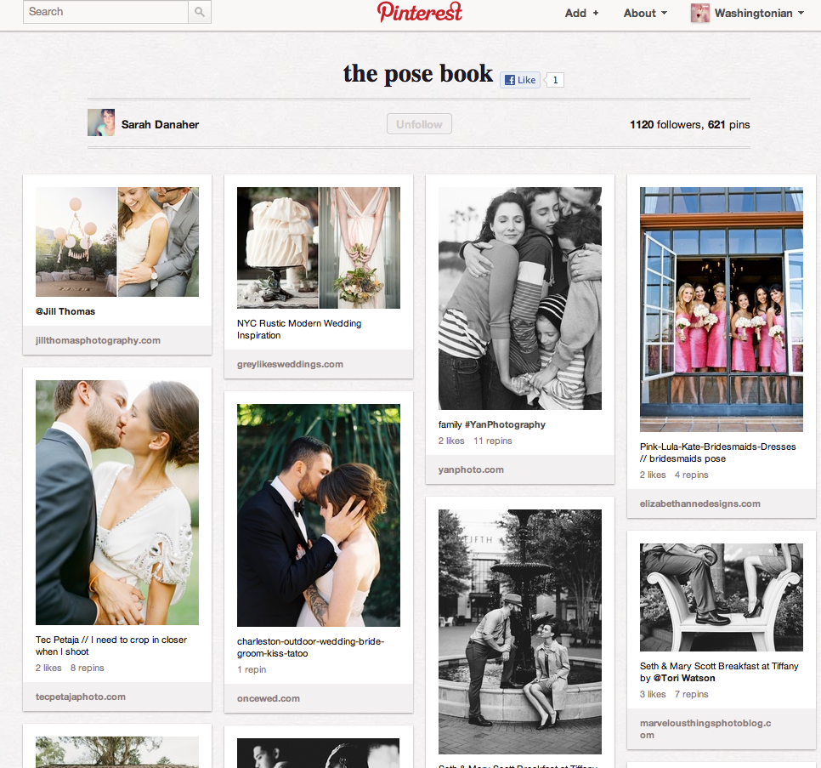The width and height of the screenshot is (821, 768).
Task: Click the Facebook Like button
Action: [x=520, y=80]
